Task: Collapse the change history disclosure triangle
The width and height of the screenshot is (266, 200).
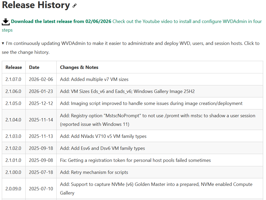Action: tap(3, 43)
